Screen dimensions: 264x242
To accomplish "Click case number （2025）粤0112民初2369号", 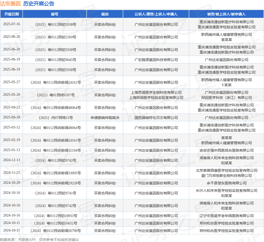I will pos(55,37).
